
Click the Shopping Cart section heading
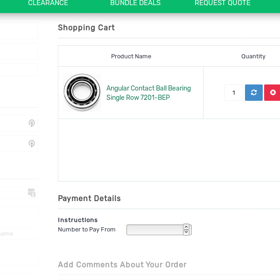(86, 28)
